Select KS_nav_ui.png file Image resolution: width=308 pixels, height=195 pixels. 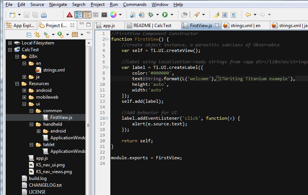[x=50, y=165]
